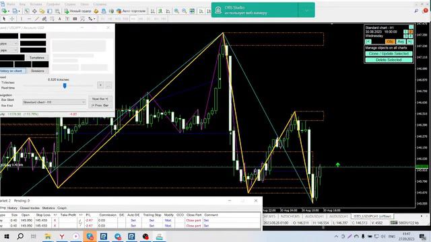Open the Файл menu
The image size is (431, 242).
pyautogui.click(x=11, y=4)
